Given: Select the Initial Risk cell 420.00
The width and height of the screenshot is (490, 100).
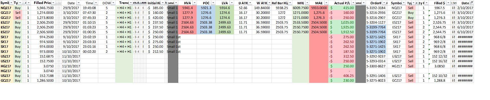Looking at the screenshot, I should 155,18.
